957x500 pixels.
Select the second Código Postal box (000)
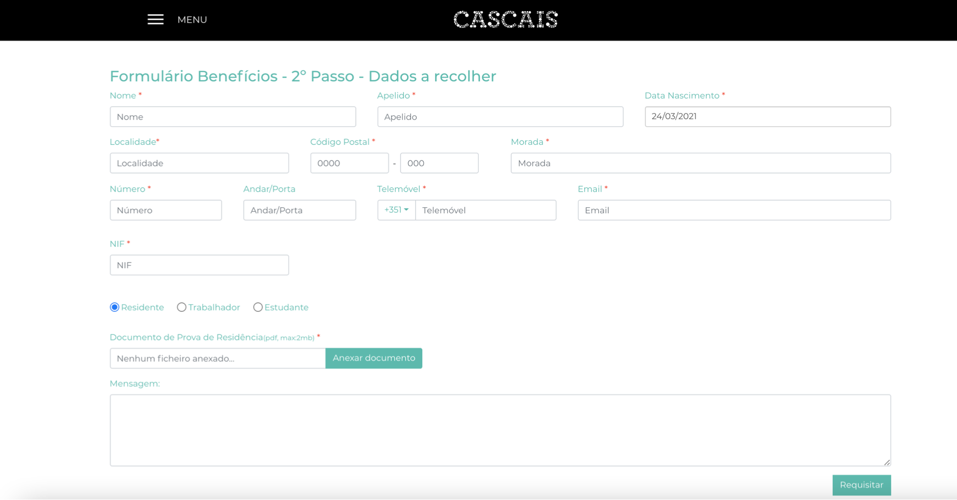(439, 163)
